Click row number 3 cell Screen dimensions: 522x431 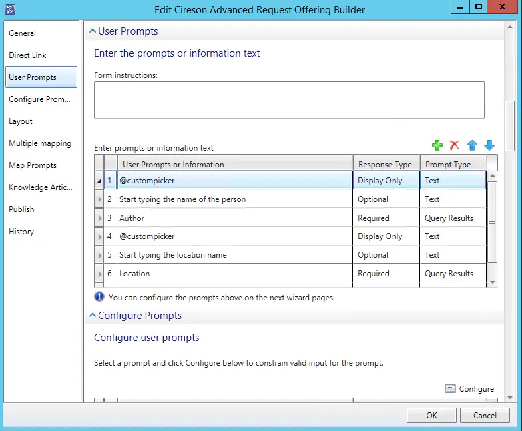[110, 218]
